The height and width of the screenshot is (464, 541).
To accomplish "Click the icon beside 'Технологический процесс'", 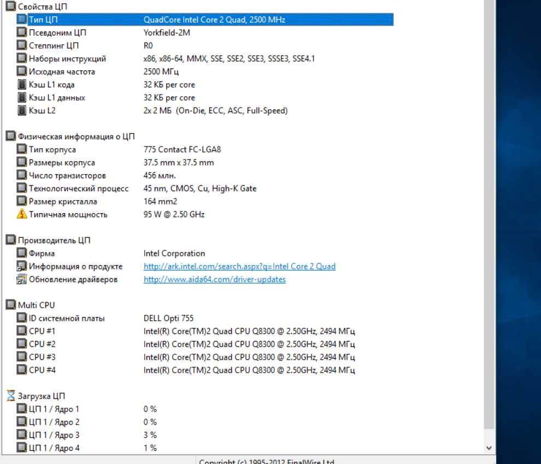I will pos(22,188).
